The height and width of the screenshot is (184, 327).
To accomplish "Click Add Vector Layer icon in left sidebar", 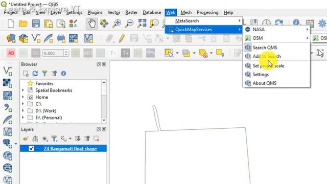I will click(8, 71).
